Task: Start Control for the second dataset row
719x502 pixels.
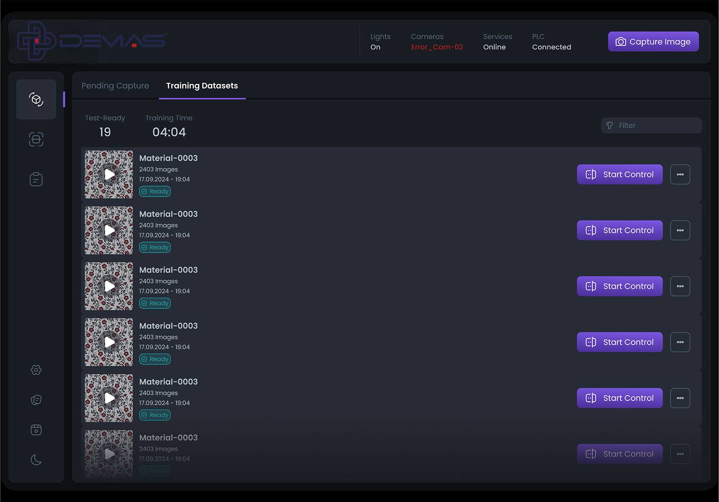Action: (x=619, y=231)
